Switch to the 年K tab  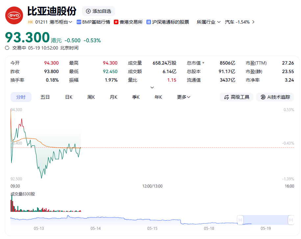(158, 97)
